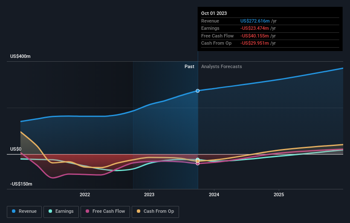Image resolution: width=350 pixels, height=223 pixels.
Task: Click the 2023 x-axis label
Action: pyautogui.click(x=149, y=195)
